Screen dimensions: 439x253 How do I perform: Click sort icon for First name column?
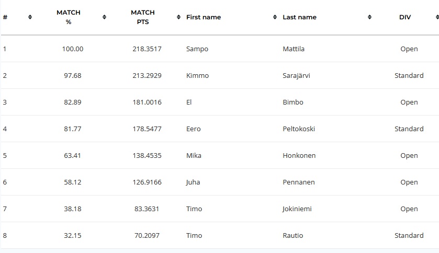(x=275, y=17)
